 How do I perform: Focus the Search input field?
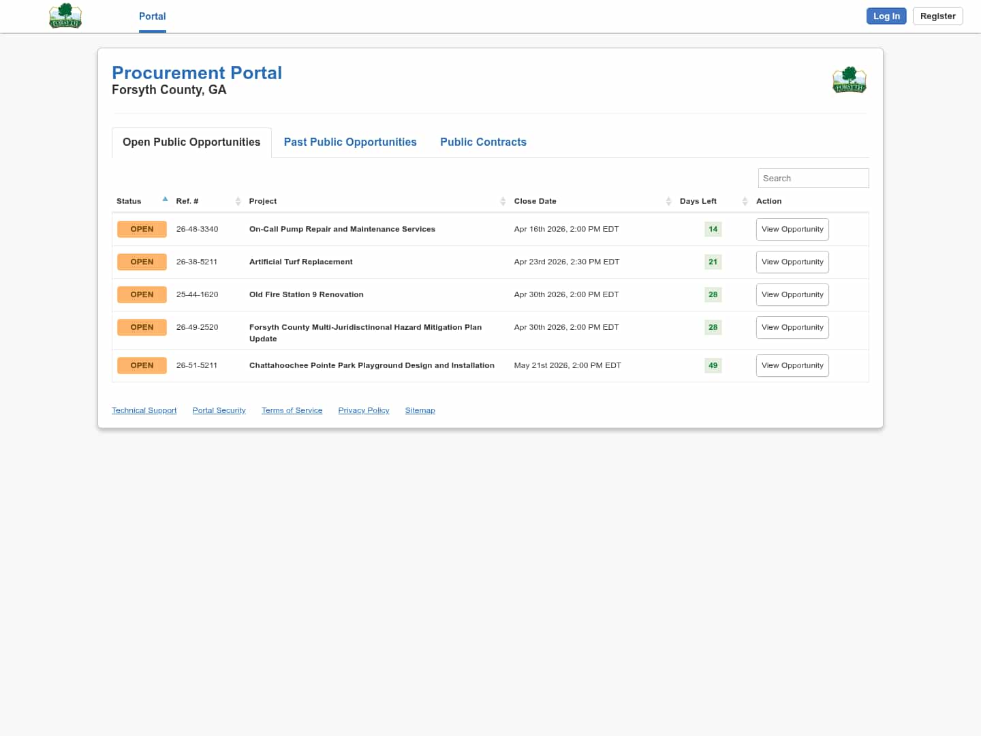pos(813,178)
